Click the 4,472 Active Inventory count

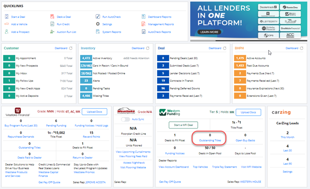(86, 58)
